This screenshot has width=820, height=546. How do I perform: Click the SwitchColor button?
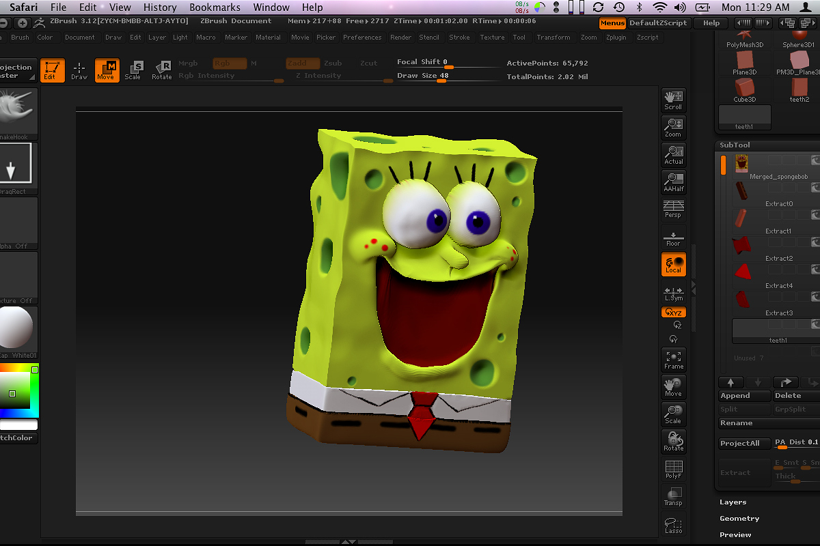click(x=18, y=438)
